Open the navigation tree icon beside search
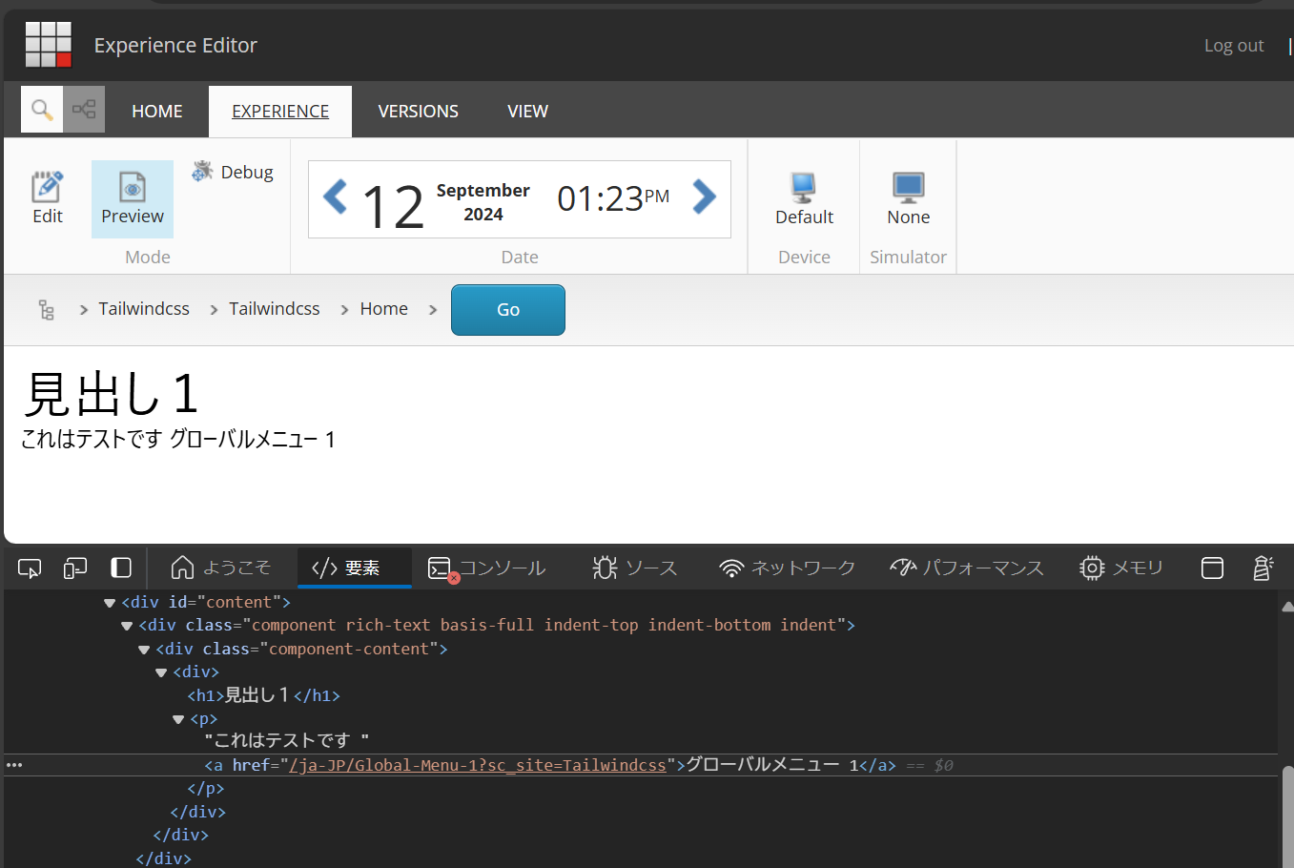The height and width of the screenshot is (868, 1294). click(84, 110)
